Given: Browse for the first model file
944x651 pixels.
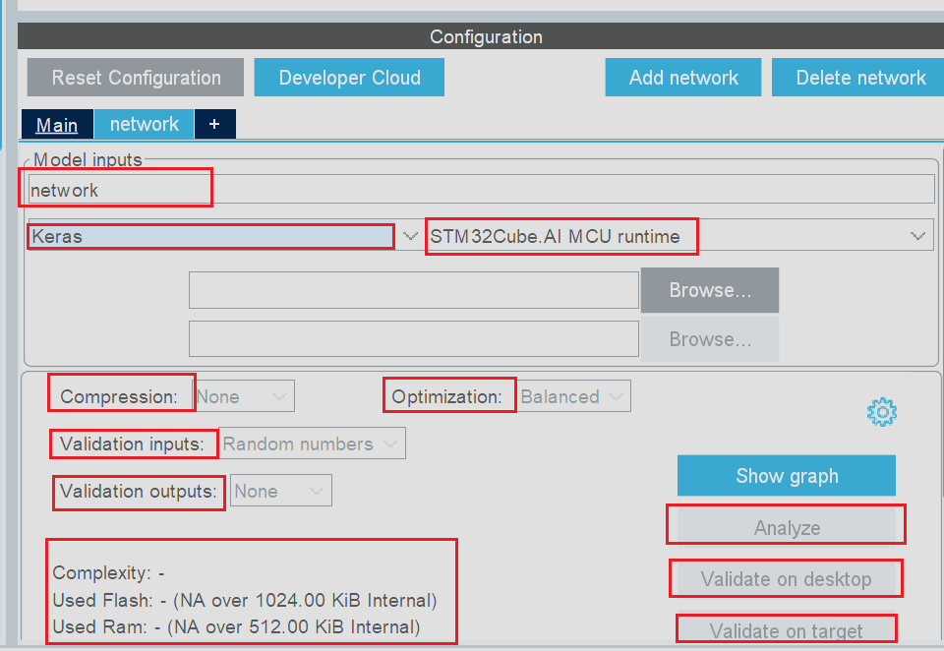Looking at the screenshot, I should tap(710, 290).
